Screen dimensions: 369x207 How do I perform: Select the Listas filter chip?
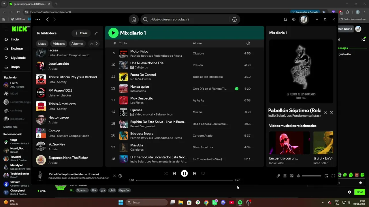42,44
